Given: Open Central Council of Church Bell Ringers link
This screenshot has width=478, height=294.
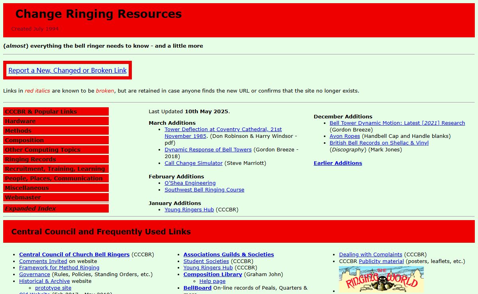Looking at the screenshot, I should coord(74,254).
